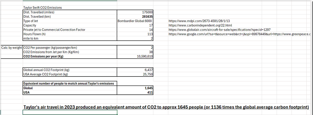Select the Correction Factor value 14
The height and width of the screenshot is (115, 313).
tap(135, 30)
